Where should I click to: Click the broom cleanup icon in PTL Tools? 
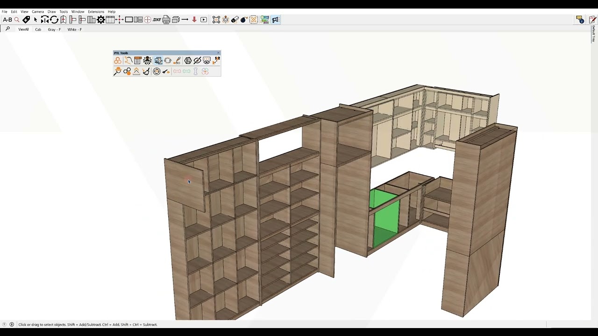[x=146, y=71]
